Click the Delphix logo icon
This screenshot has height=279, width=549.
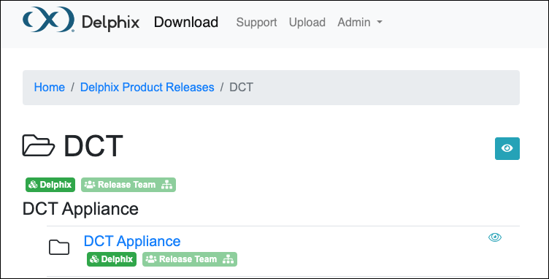coord(48,19)
